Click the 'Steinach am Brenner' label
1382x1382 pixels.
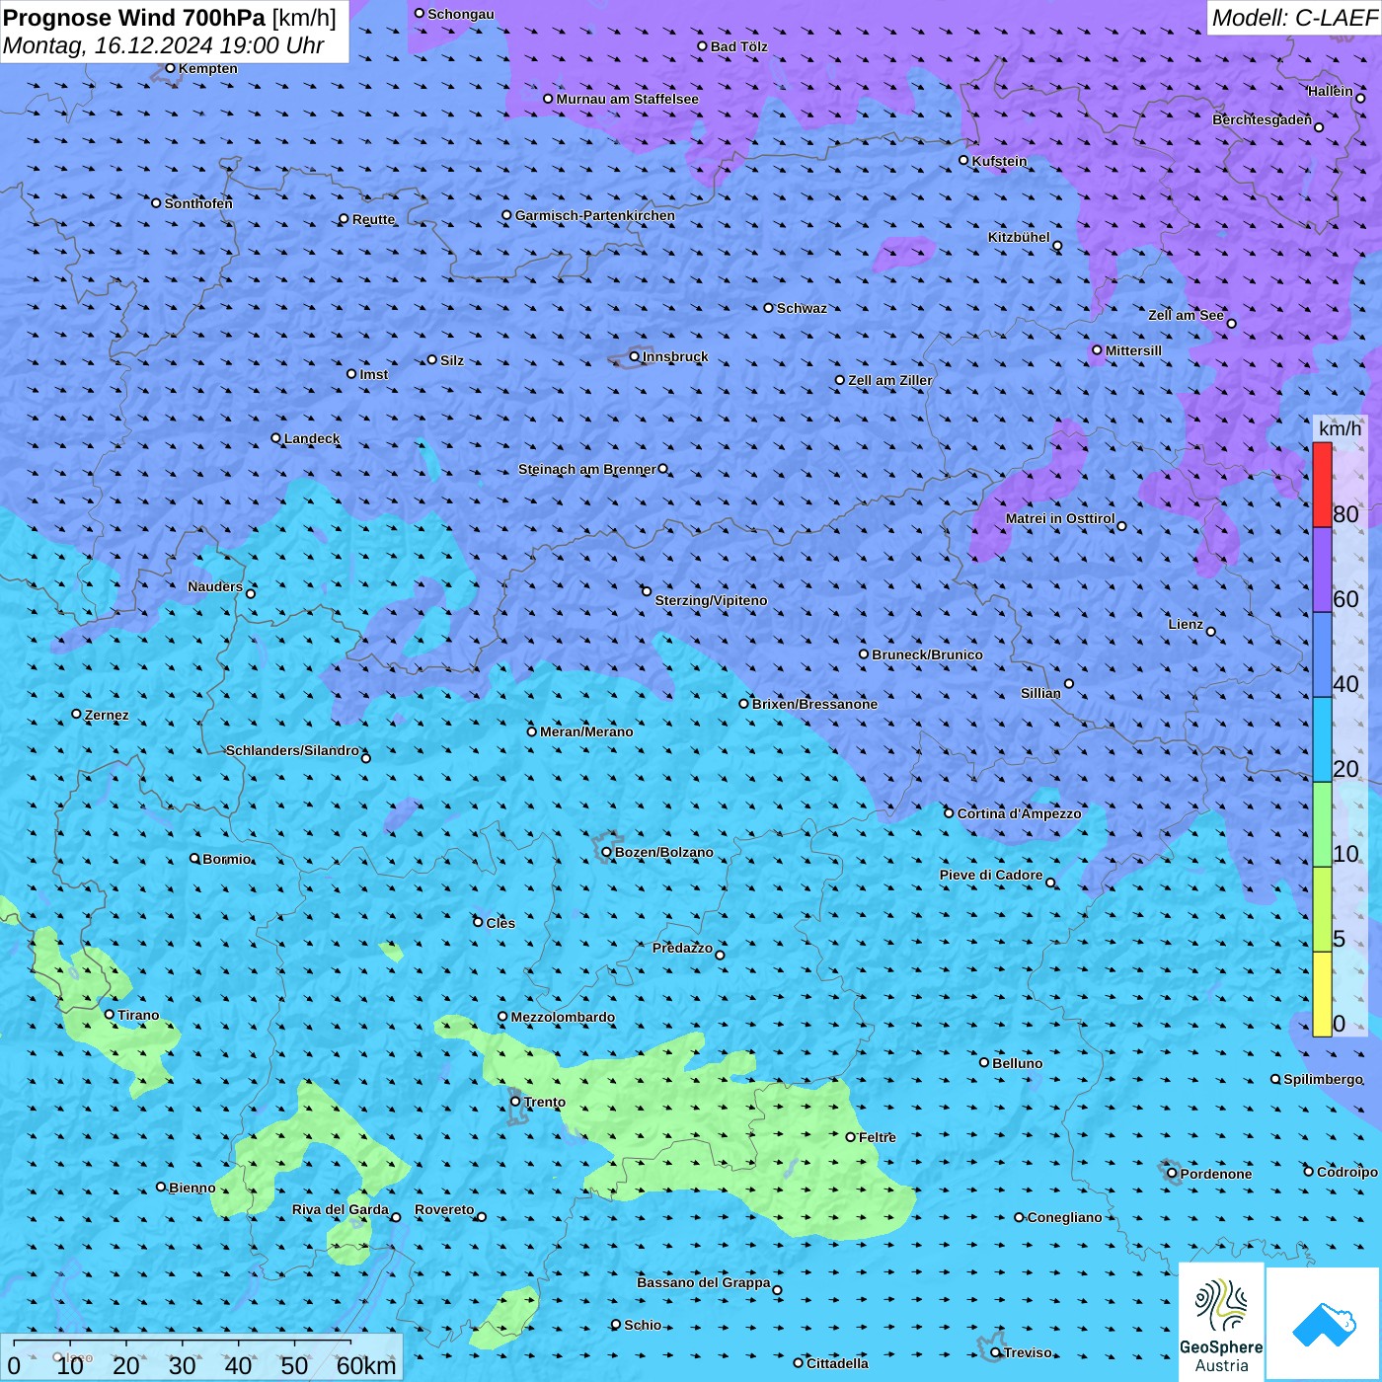click(x=587, y=469)
